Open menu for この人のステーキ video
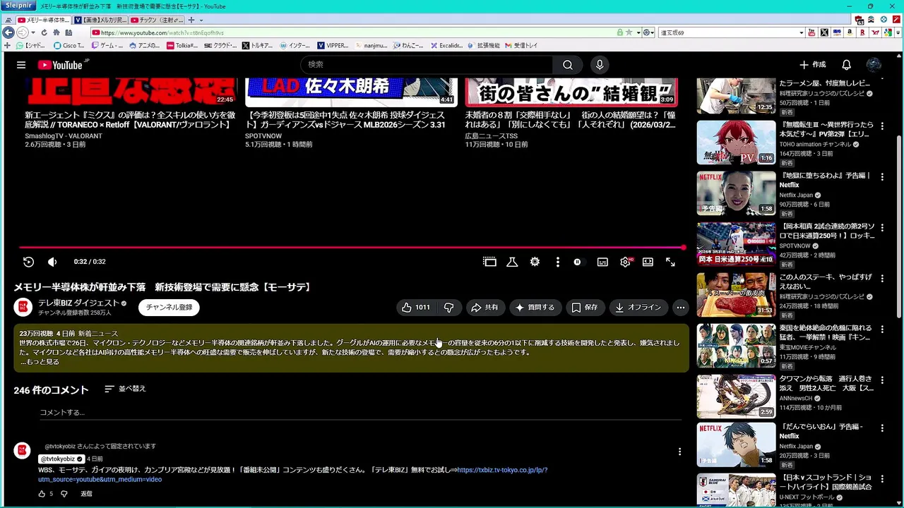 pos(882,279)
